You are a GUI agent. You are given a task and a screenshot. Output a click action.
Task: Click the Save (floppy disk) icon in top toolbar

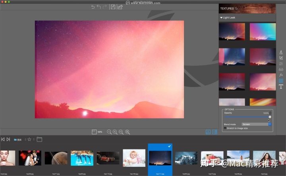pos(113,7)
